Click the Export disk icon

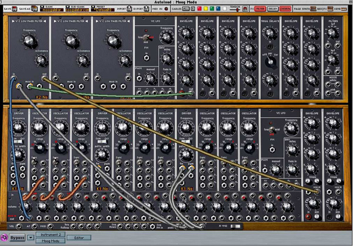[x=146, y=9]
